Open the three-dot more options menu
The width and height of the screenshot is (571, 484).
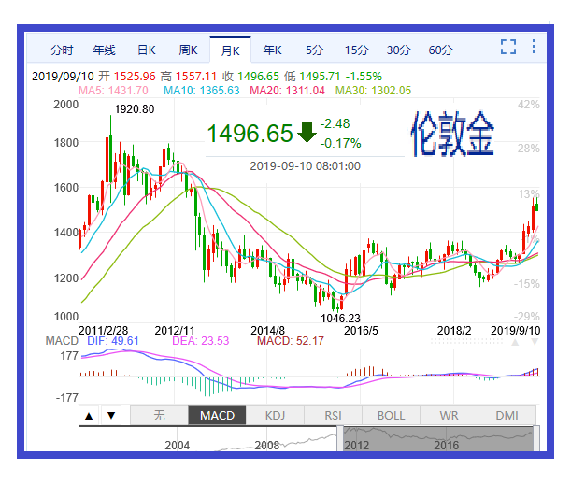point(534,47)
